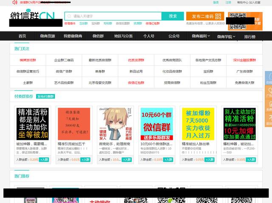Open 广东微信群 in hot topics

point(244,71)
